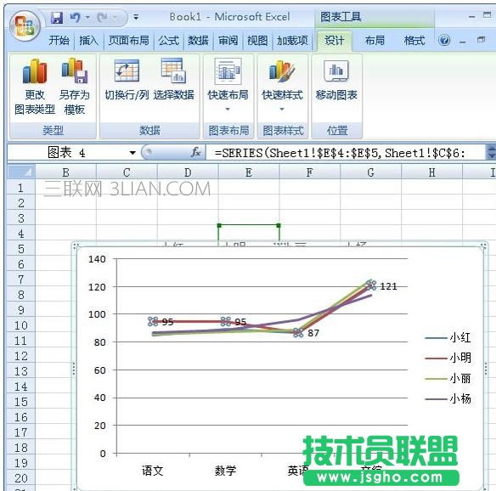Select column H header
This screenshot has width=496, height=491.
431,172
